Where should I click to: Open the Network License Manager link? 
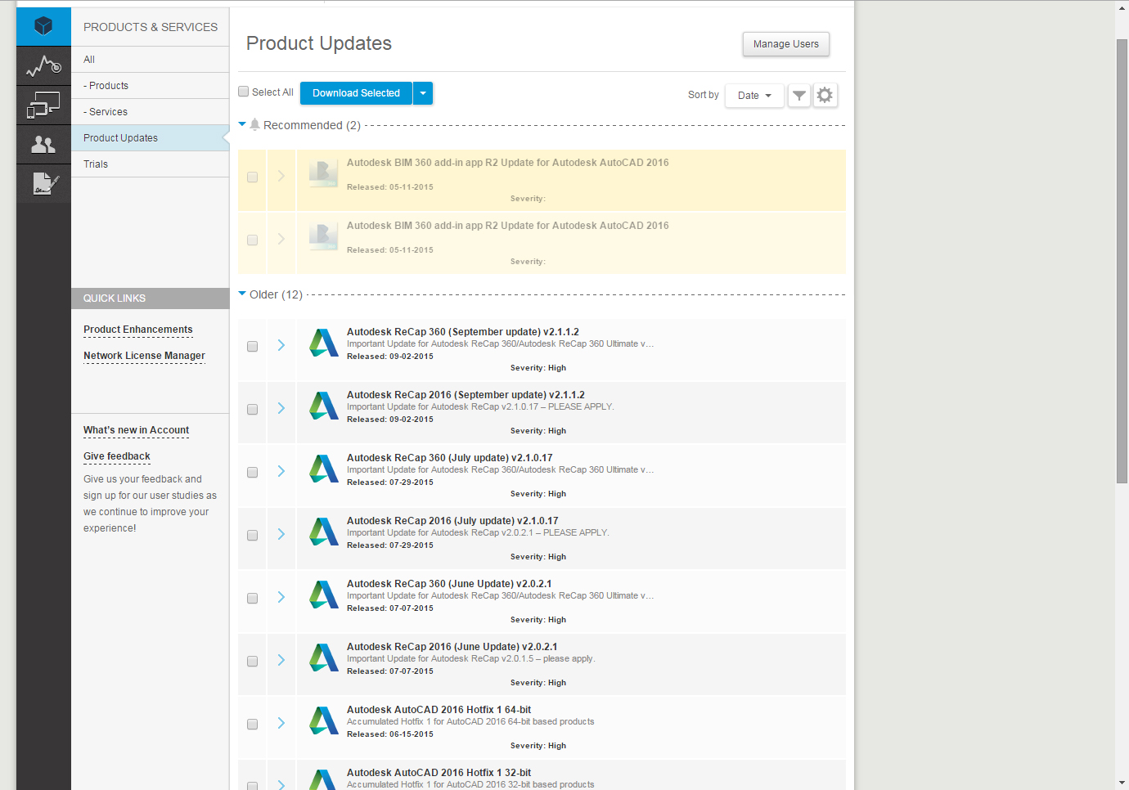click(144, 356)
